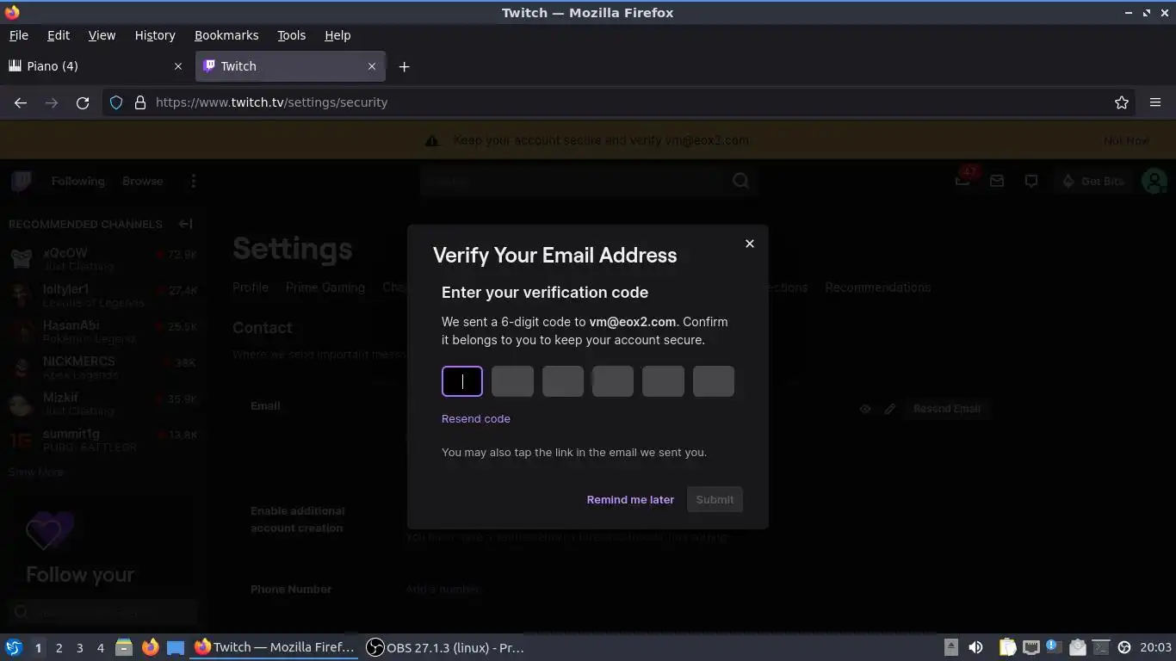This screenshot has height=661, width=1176.
Task: Open the inbox envelope icon
Action: [x=997, y=181]
